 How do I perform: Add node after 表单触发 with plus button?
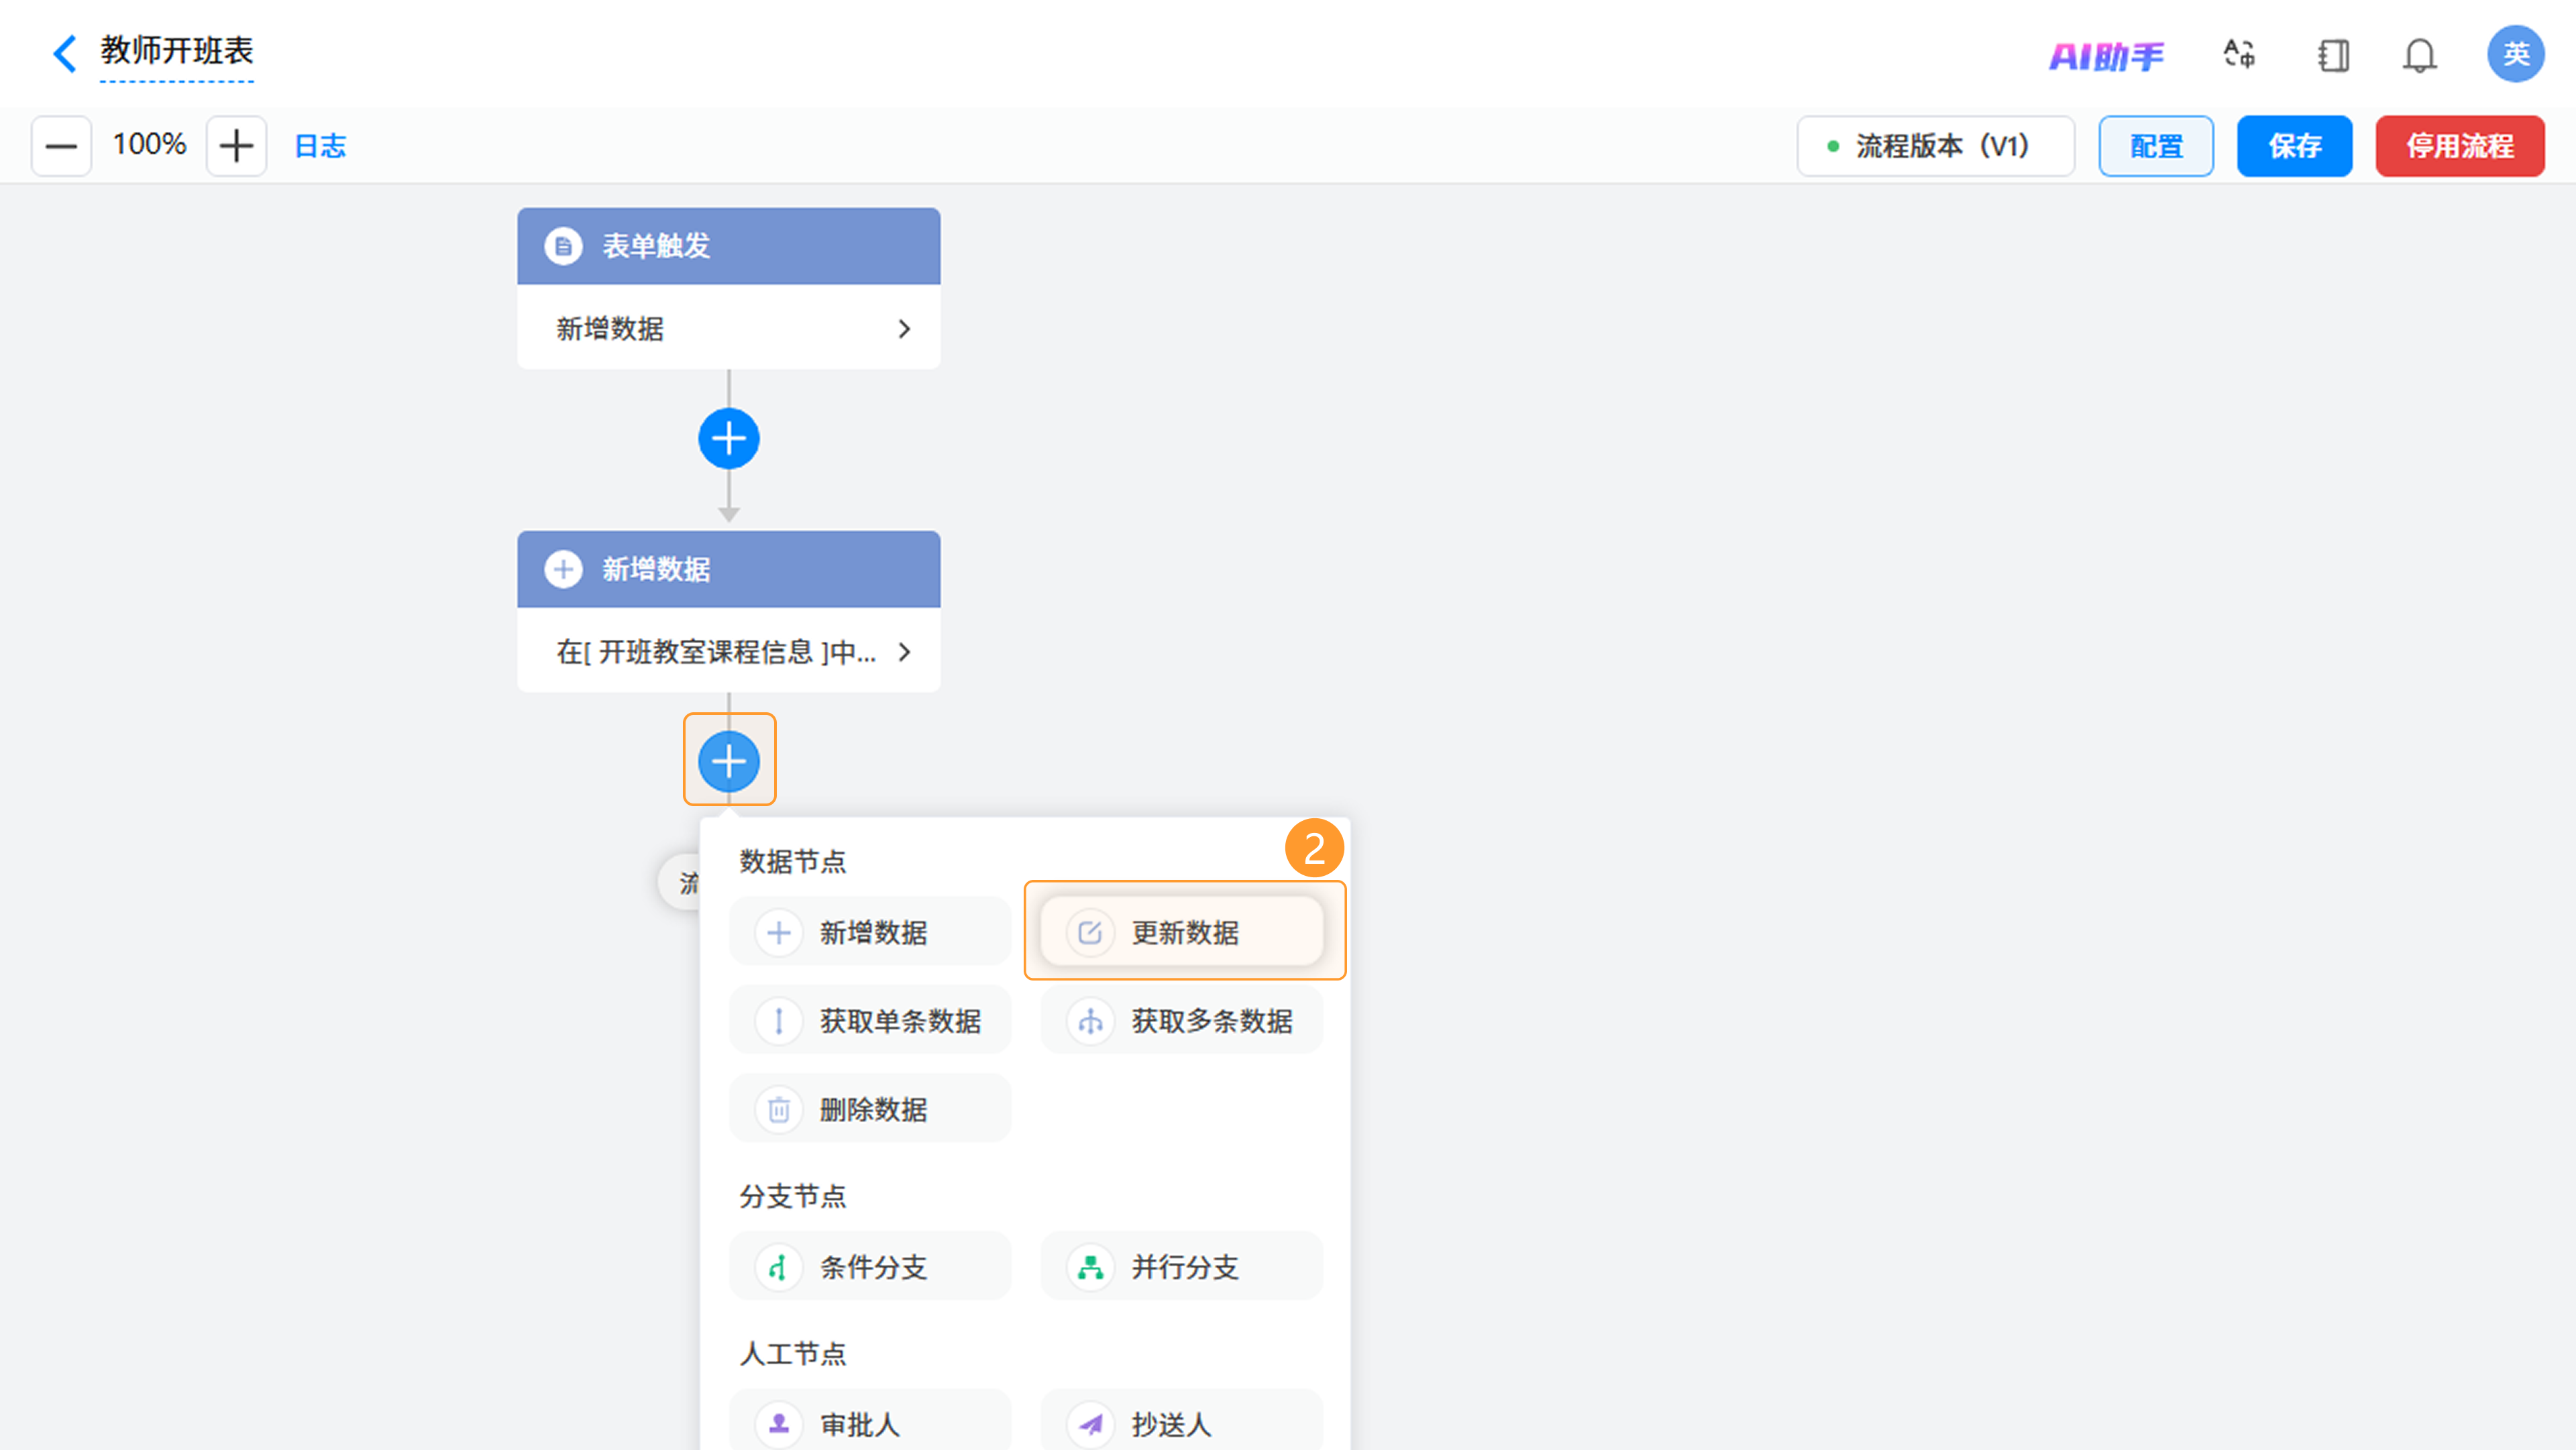(728, 438)
